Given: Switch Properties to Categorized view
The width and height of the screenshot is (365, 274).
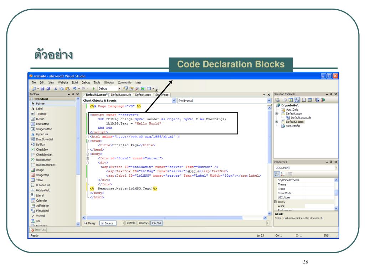Looking at the screenshot, I should click(277, 174).
